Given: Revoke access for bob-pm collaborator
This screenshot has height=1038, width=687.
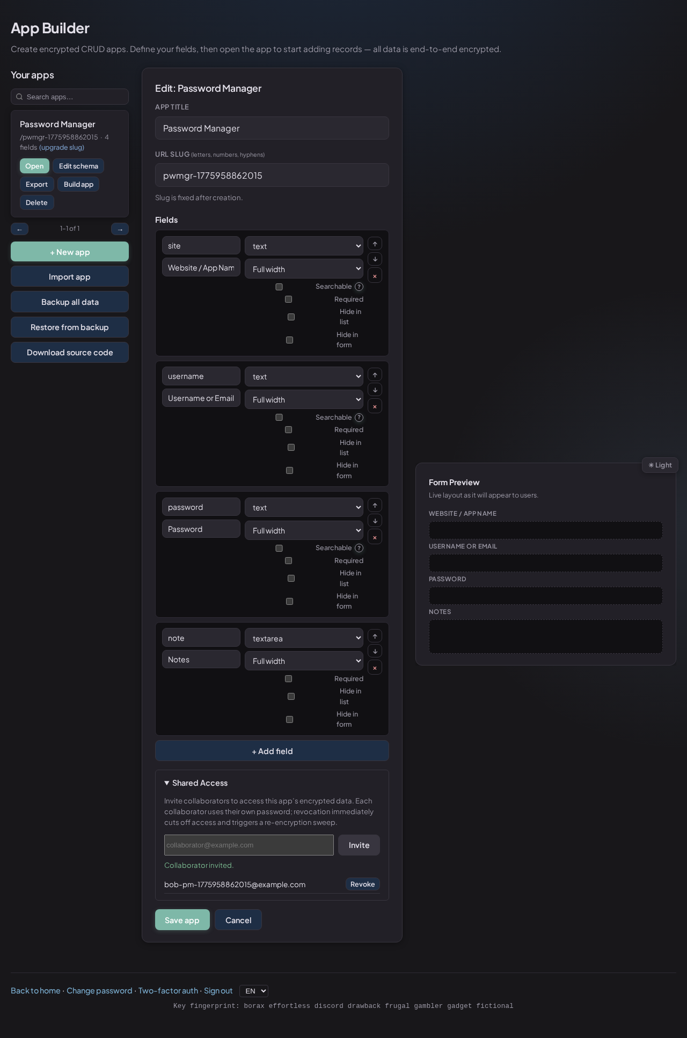Looking at the screenshot, I should (x=362, y=884).
